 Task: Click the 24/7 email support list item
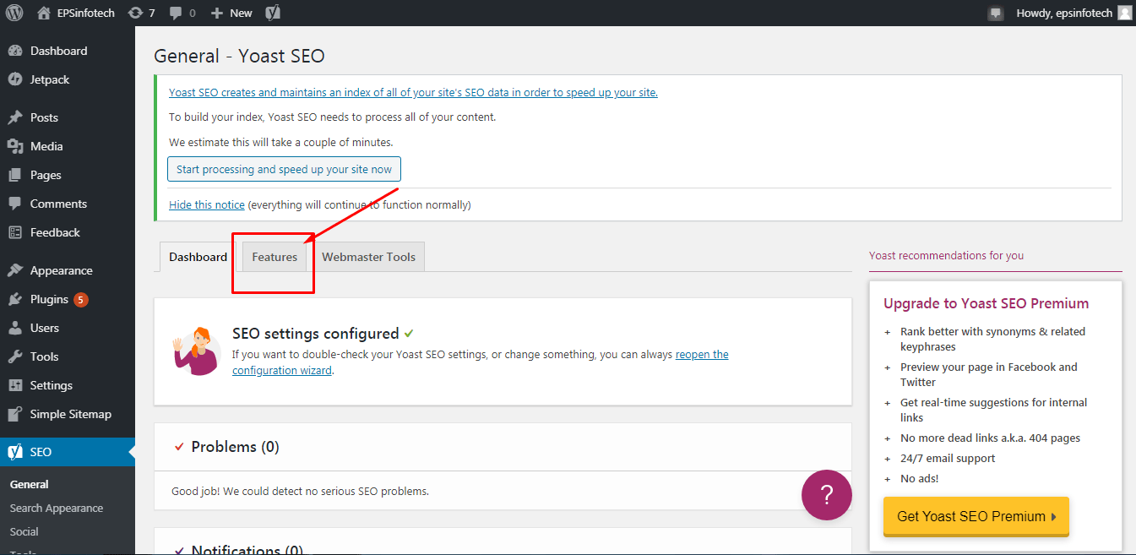click(x=948, y=458)
